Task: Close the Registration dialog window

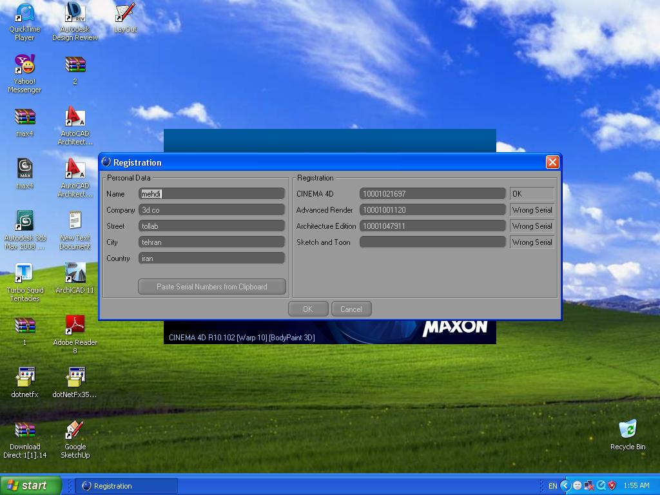Action: click(x=552, y=162)
